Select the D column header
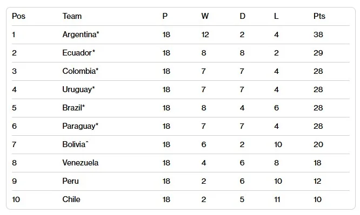The image size is (360, 215). 243,16
